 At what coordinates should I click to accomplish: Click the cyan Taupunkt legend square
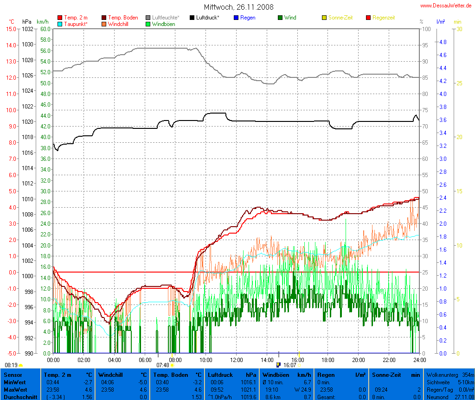click(59, 24)
